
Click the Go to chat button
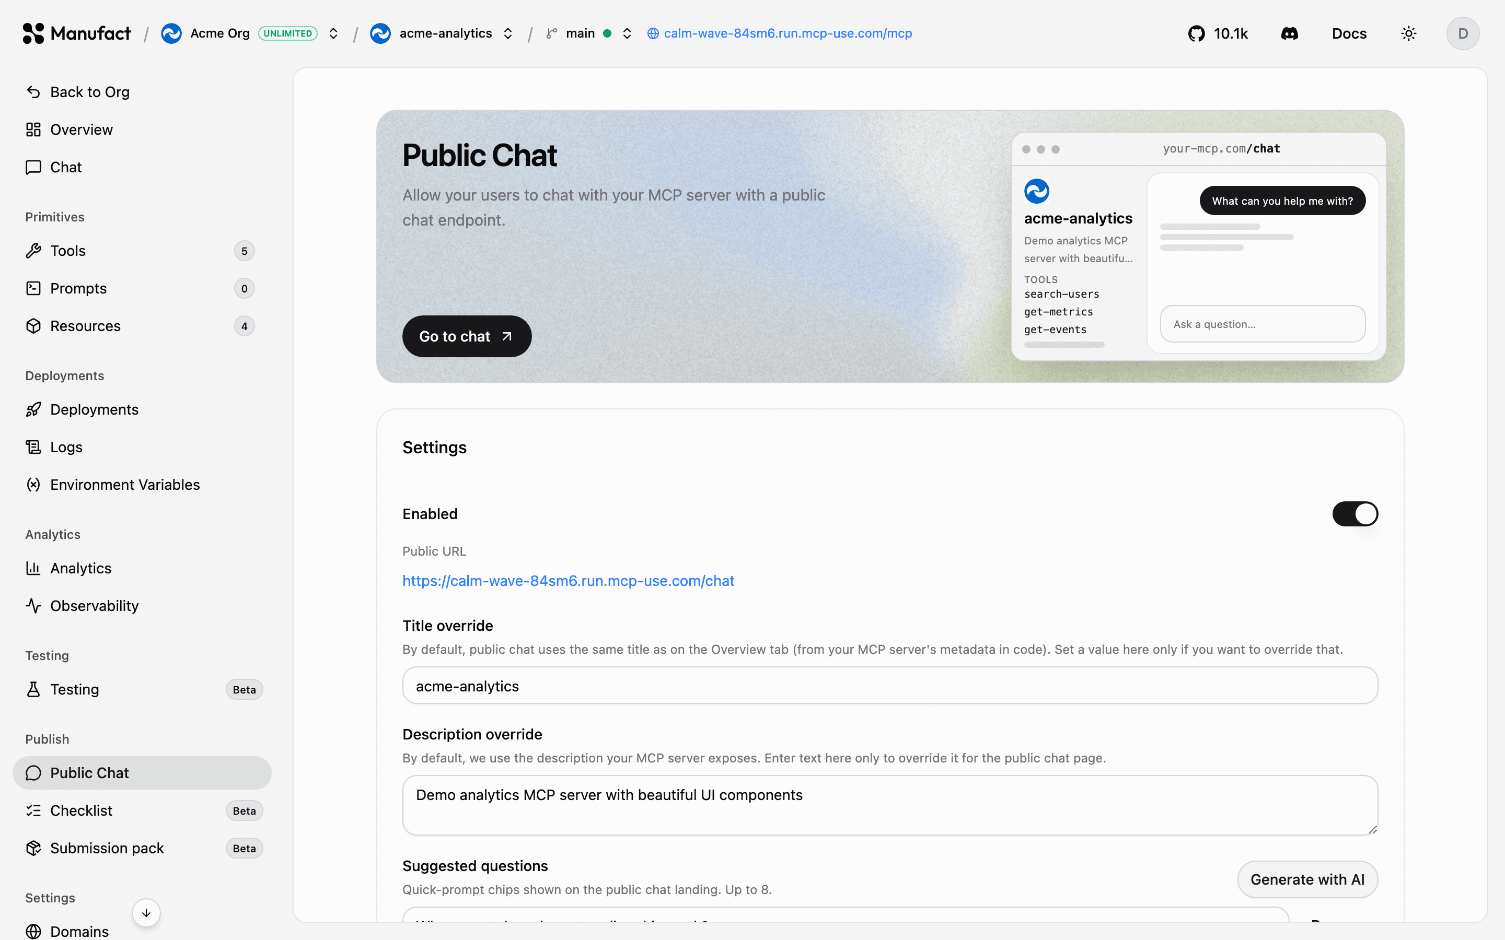467,336
